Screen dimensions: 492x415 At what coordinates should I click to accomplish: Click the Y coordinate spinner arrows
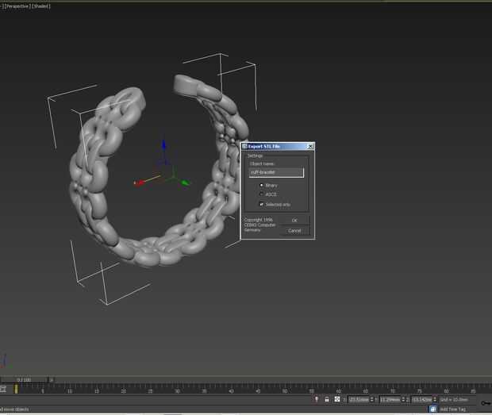pyautogui.click(x=403, y=399)
